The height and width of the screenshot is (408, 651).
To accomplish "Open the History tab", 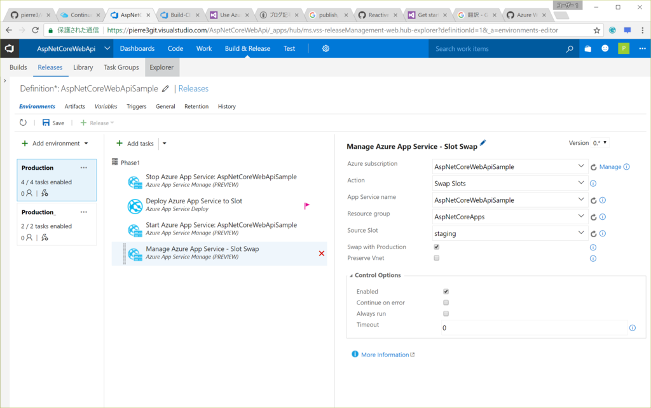I will pos(227,107).
